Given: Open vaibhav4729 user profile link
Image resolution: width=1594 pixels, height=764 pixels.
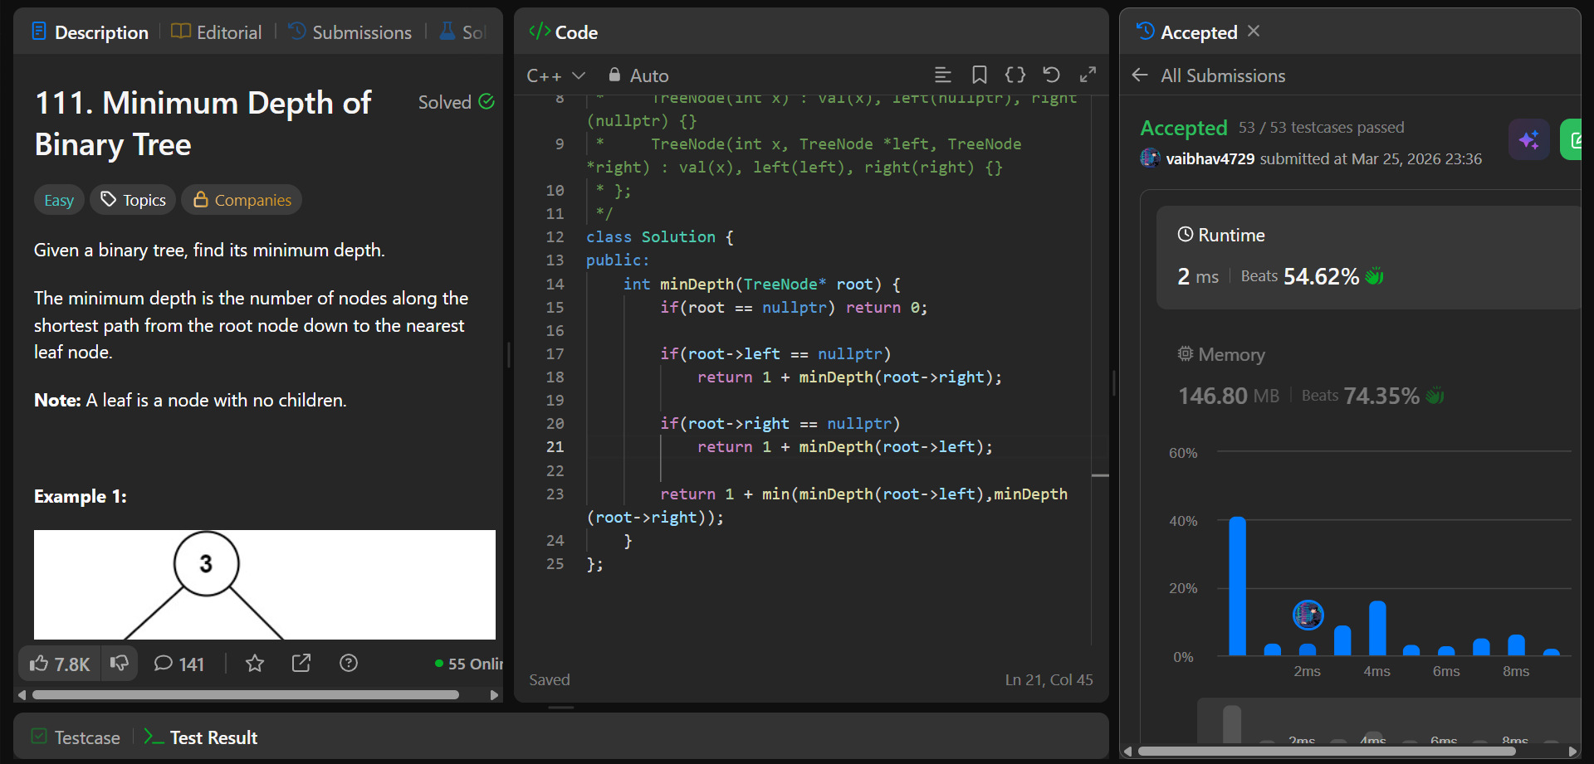Looking at the screenshot, I should (x=1210, y=158).
